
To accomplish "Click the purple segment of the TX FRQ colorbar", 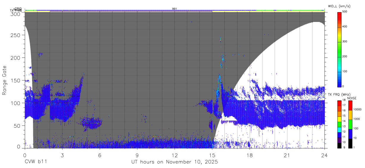I will pos(339,140).
